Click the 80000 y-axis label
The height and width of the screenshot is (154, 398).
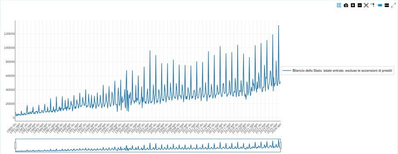point(10,62)
